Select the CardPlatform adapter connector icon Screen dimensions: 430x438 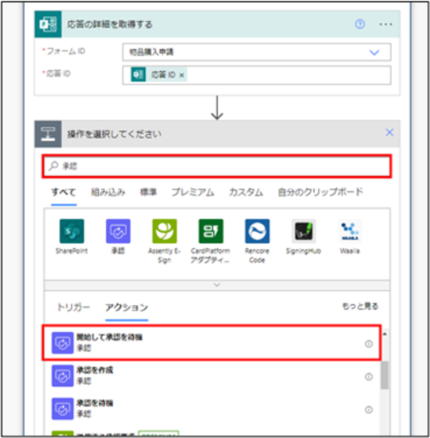pyautogui.click(x=211, y=231)
